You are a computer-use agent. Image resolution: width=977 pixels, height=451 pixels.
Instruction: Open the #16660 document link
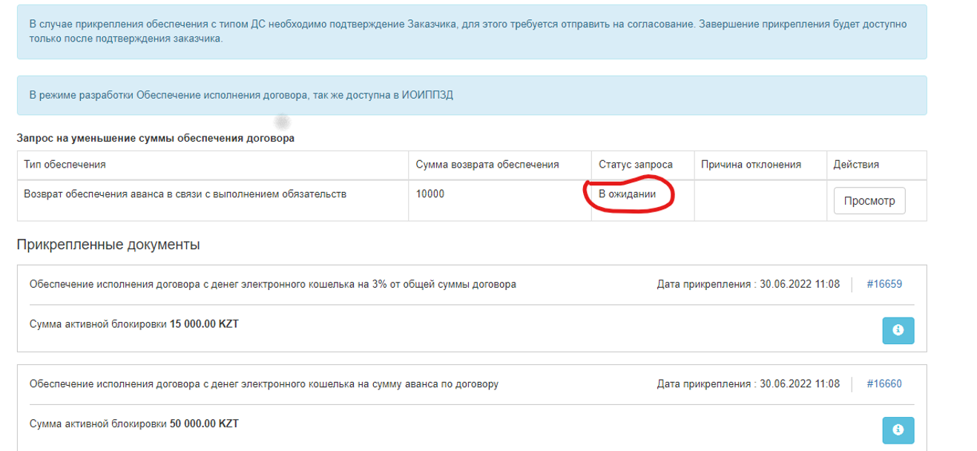tap(884, 384)
